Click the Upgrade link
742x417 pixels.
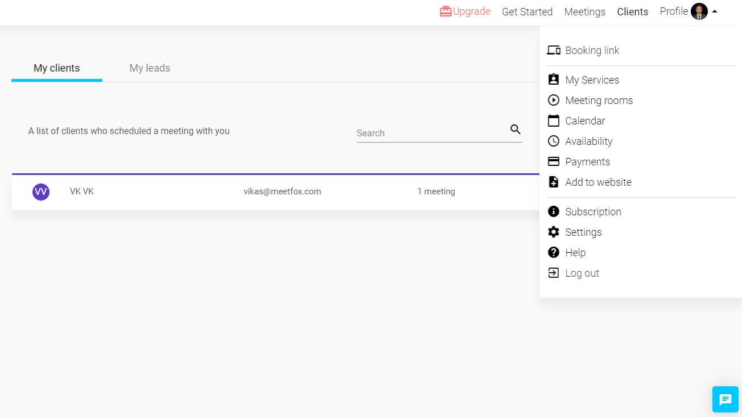coord(465,11)
